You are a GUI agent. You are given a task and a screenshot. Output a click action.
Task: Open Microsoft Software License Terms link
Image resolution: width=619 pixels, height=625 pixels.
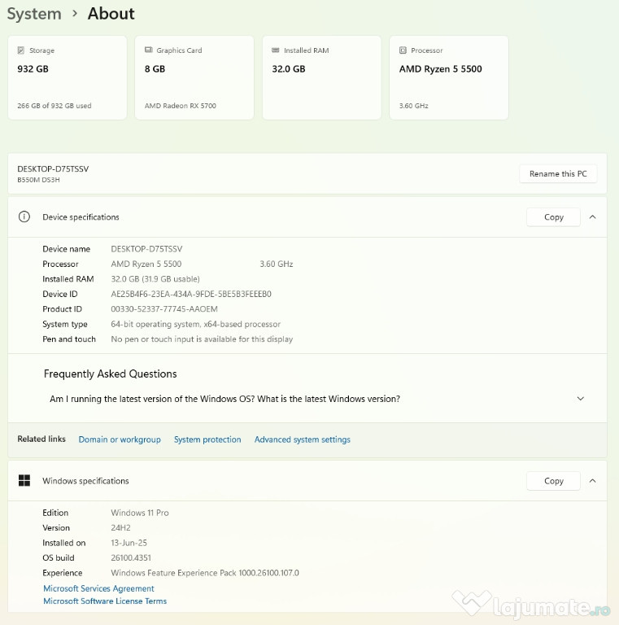click(105, 601)
